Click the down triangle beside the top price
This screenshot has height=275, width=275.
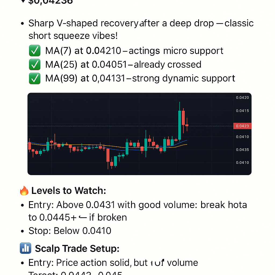pyautogui.click(x=23, y=1)
